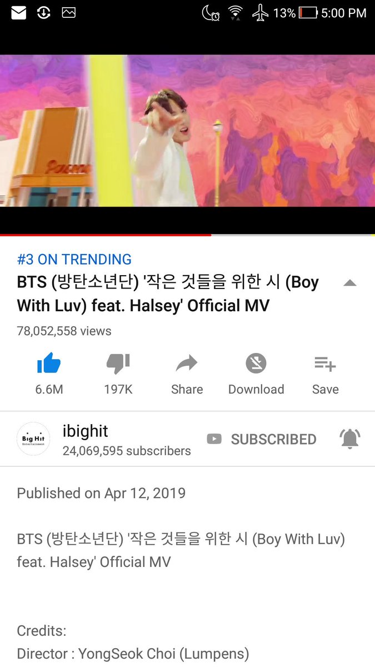Tap the Save to playlist icon

point(325,364)
